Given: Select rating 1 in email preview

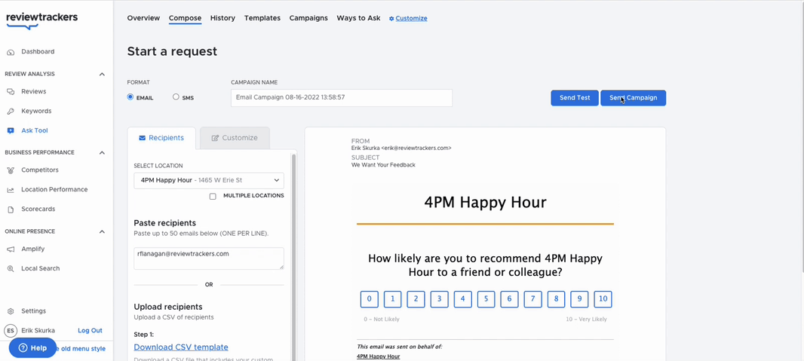Looking at the screenshot, I should (x=393, y=299).
